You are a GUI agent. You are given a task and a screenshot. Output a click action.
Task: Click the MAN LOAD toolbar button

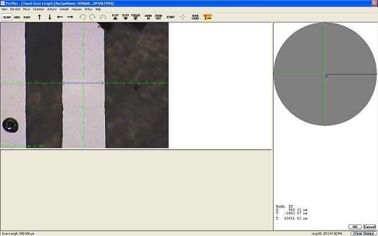click(195, 17)
